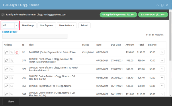Click scrollbar up arrow

click(170, 11)
